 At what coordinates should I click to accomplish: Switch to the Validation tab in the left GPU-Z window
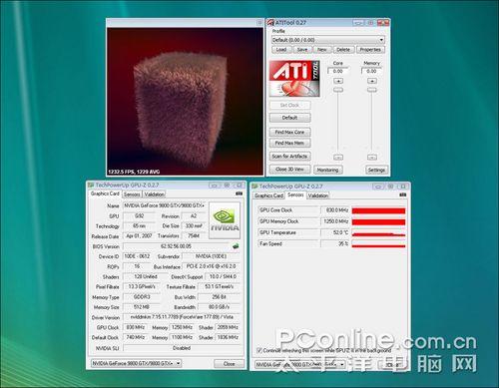click(154, 194)
